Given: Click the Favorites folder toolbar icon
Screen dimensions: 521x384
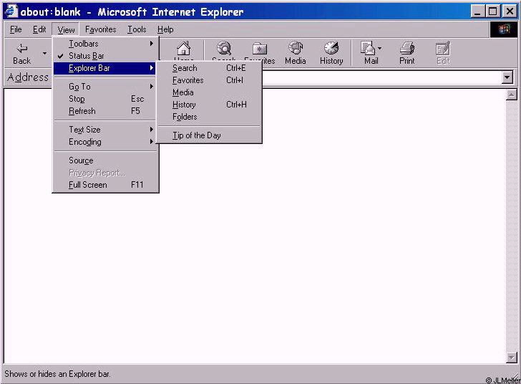Looking at the screenshot, I should coord(260,49).
